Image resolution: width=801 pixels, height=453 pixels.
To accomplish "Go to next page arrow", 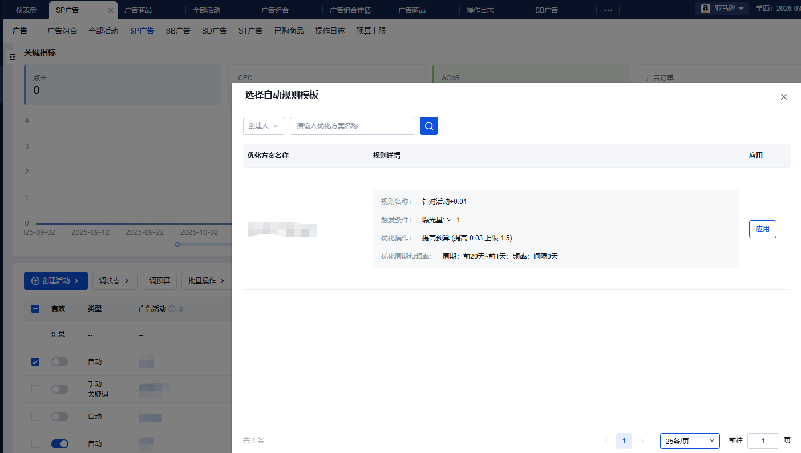I will pos(641,441).
